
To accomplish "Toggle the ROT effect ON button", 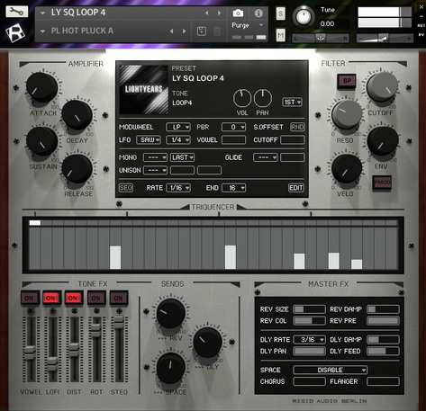I will [96, 299].
